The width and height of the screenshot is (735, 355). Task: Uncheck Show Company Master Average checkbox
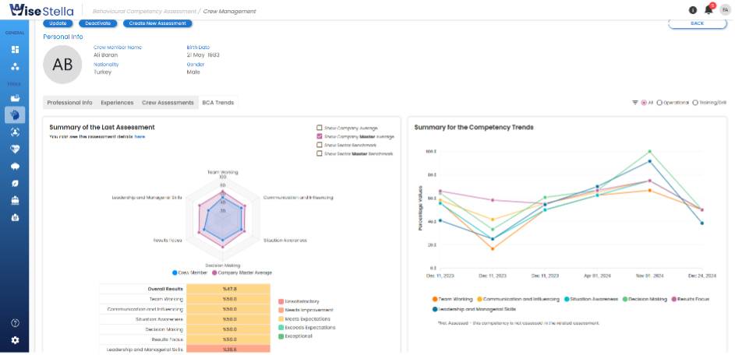click(320, 136)
